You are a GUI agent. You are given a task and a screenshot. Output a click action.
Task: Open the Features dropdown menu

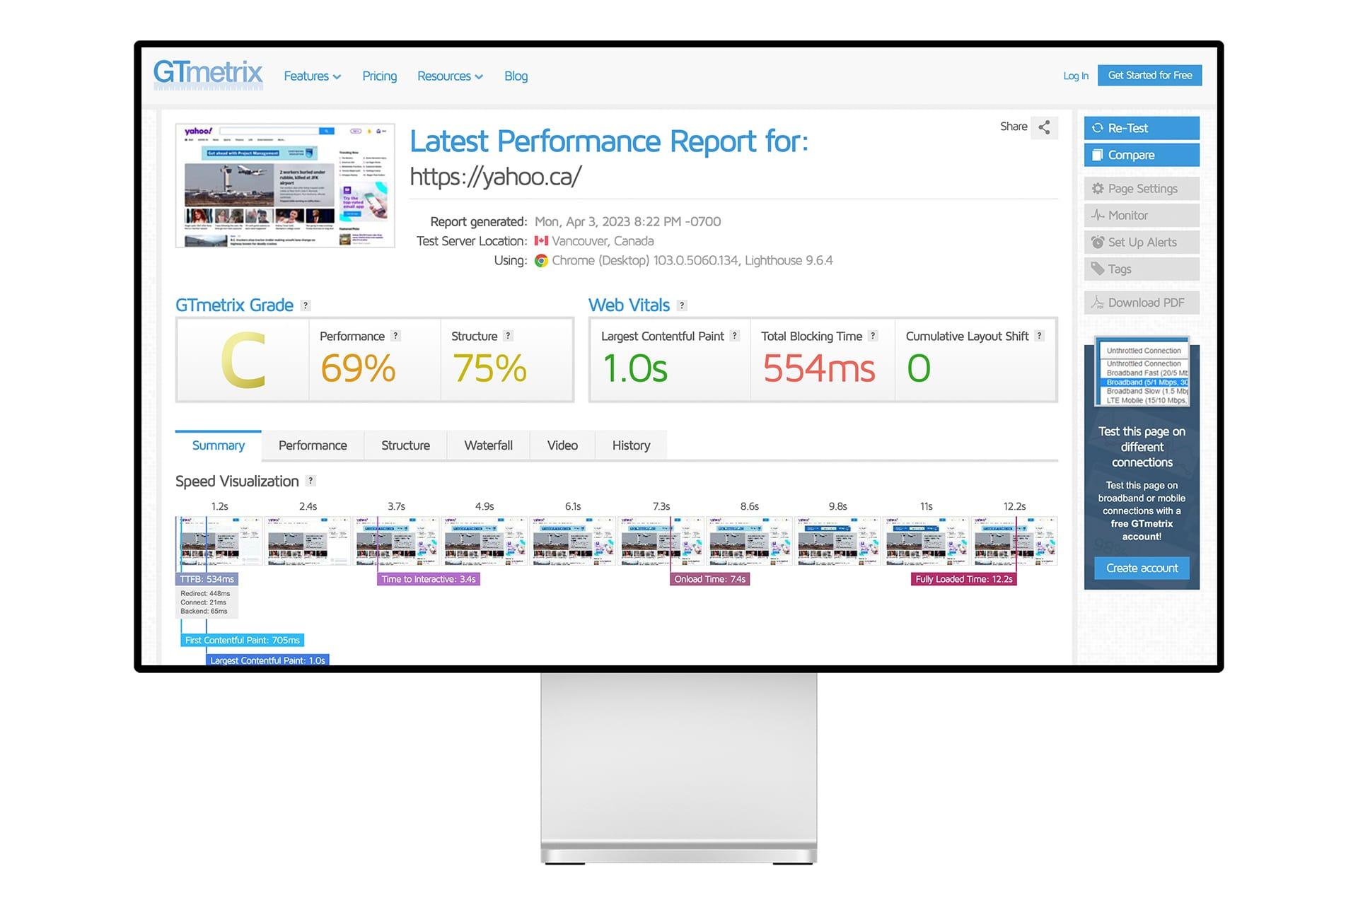312,76
